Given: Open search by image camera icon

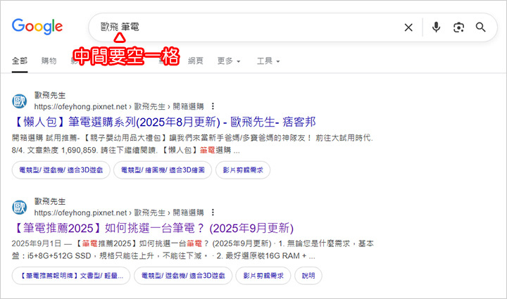Looking at the screenshot, I should (x=458, y=27).
